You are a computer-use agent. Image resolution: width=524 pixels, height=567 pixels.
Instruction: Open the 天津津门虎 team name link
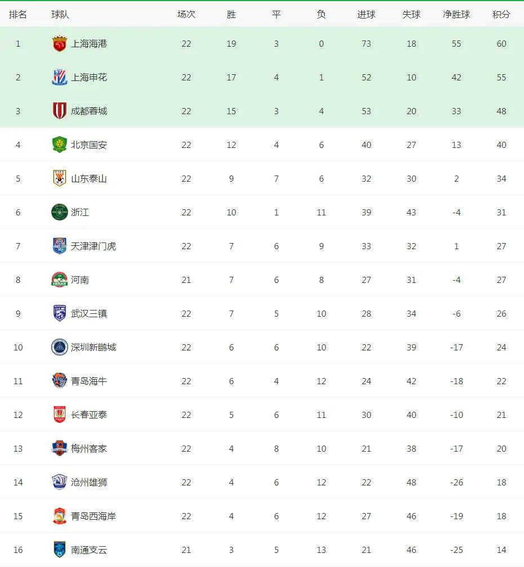(x=93, y=246)
